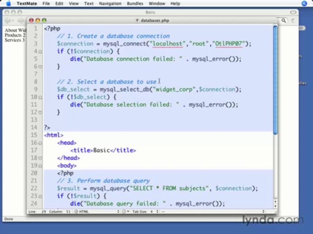This screenshot has height=234, width=313.
Task: Click the Column 51 indicator in status bar
Action: tap(60, 211)
